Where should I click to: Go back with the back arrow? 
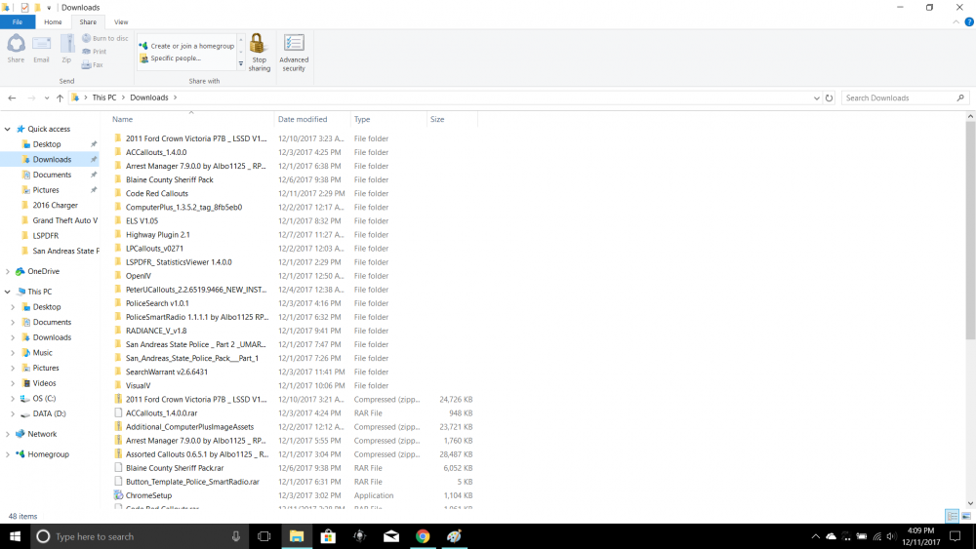[12, 98]
